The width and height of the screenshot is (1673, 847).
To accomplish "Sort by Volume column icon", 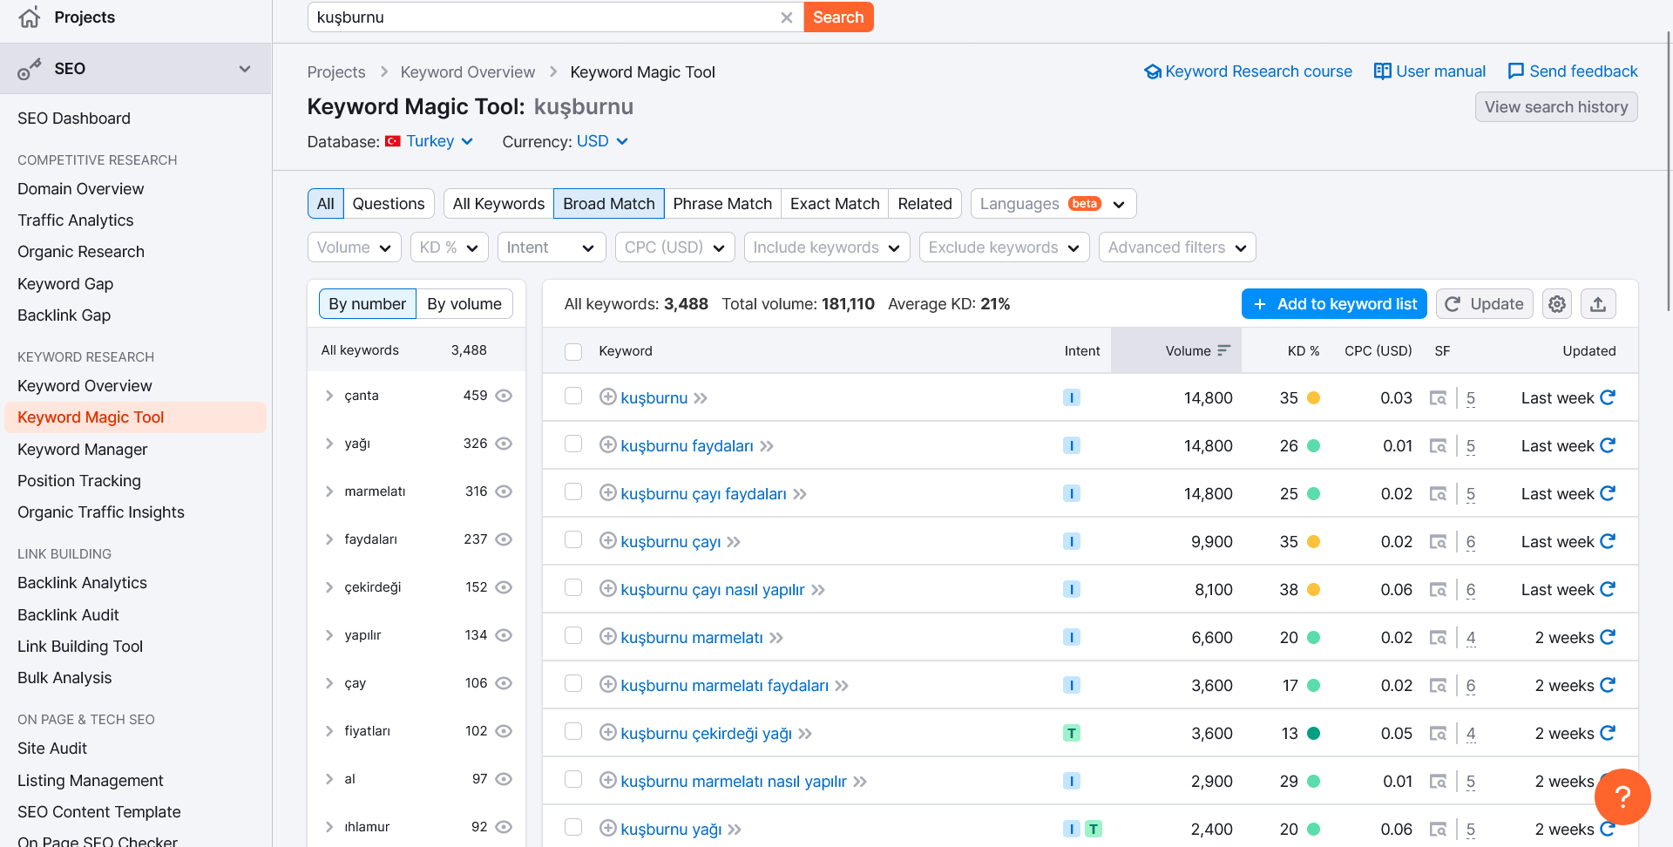I will click(1224, 350).
